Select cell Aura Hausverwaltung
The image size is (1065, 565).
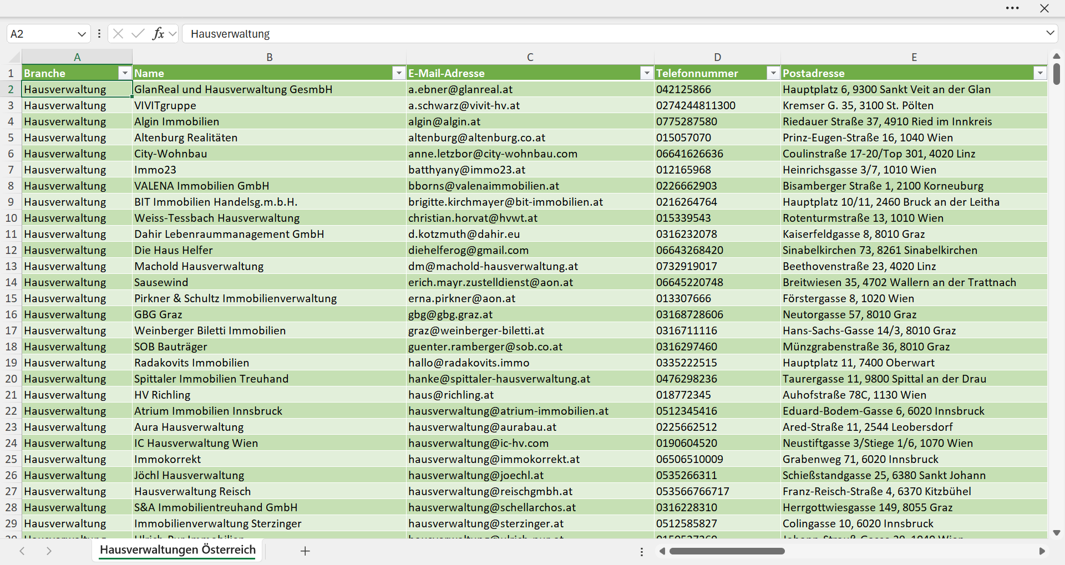point(270,427)
